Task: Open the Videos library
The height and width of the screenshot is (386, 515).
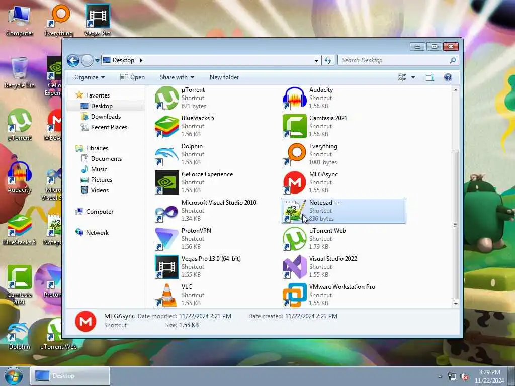Action: [x=100, y=190]
